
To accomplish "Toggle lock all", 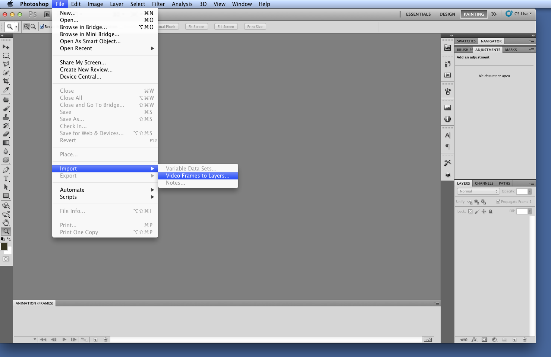I will point(491,211).
